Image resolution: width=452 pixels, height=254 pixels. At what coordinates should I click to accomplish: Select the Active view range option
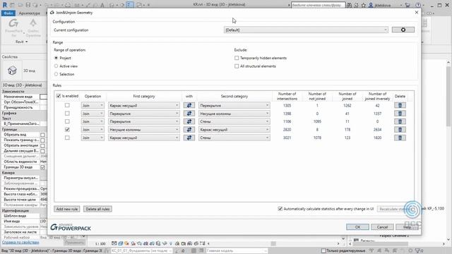click(56, 66)
